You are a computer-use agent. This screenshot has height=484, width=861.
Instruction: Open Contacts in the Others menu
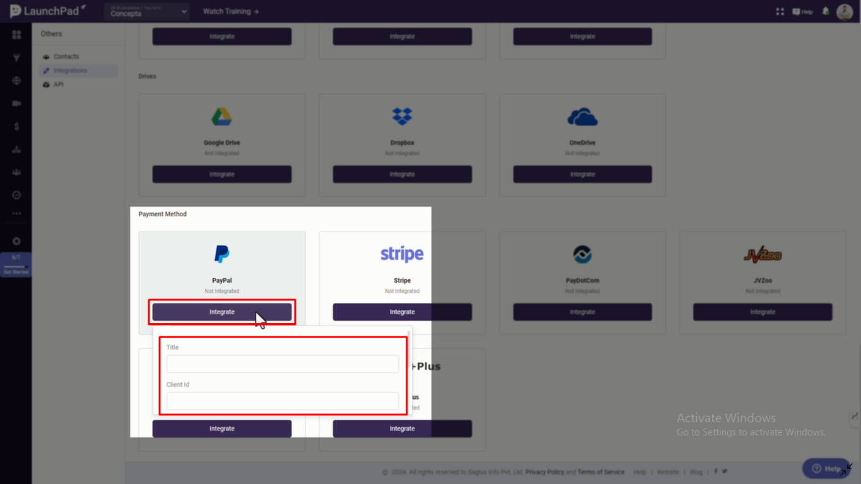(x=66, y=57)
